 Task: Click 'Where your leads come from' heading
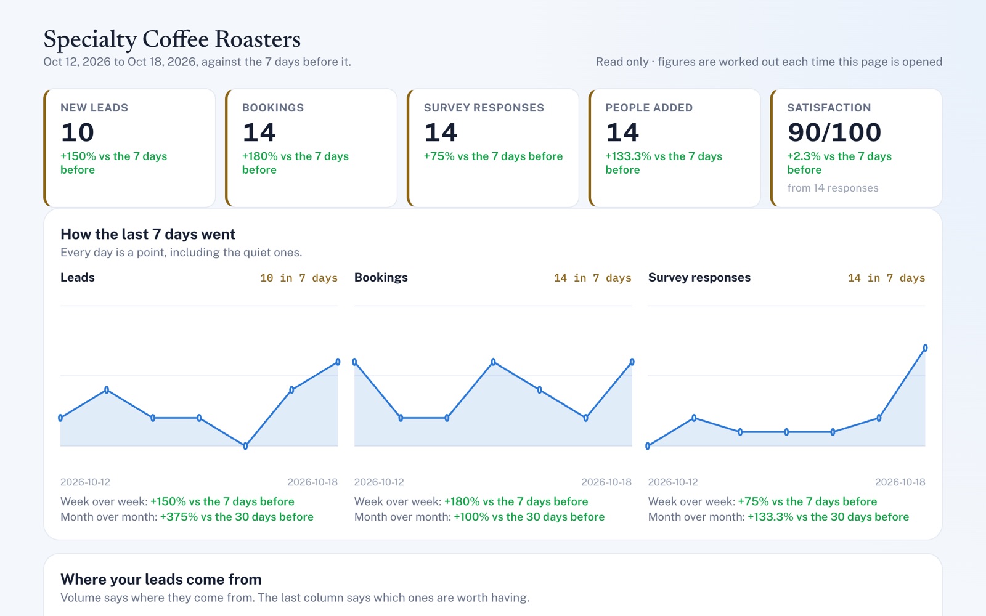pos(161,579)
